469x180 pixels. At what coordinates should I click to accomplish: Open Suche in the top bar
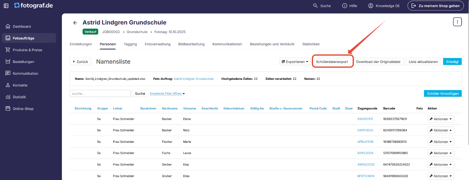pyautogui.click(x=322, y=6)
